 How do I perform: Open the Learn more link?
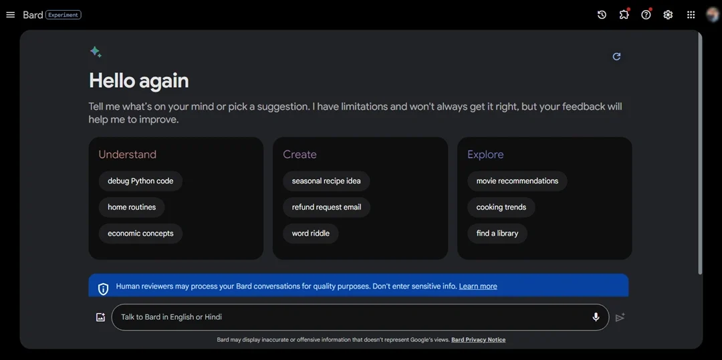point(478,286)
